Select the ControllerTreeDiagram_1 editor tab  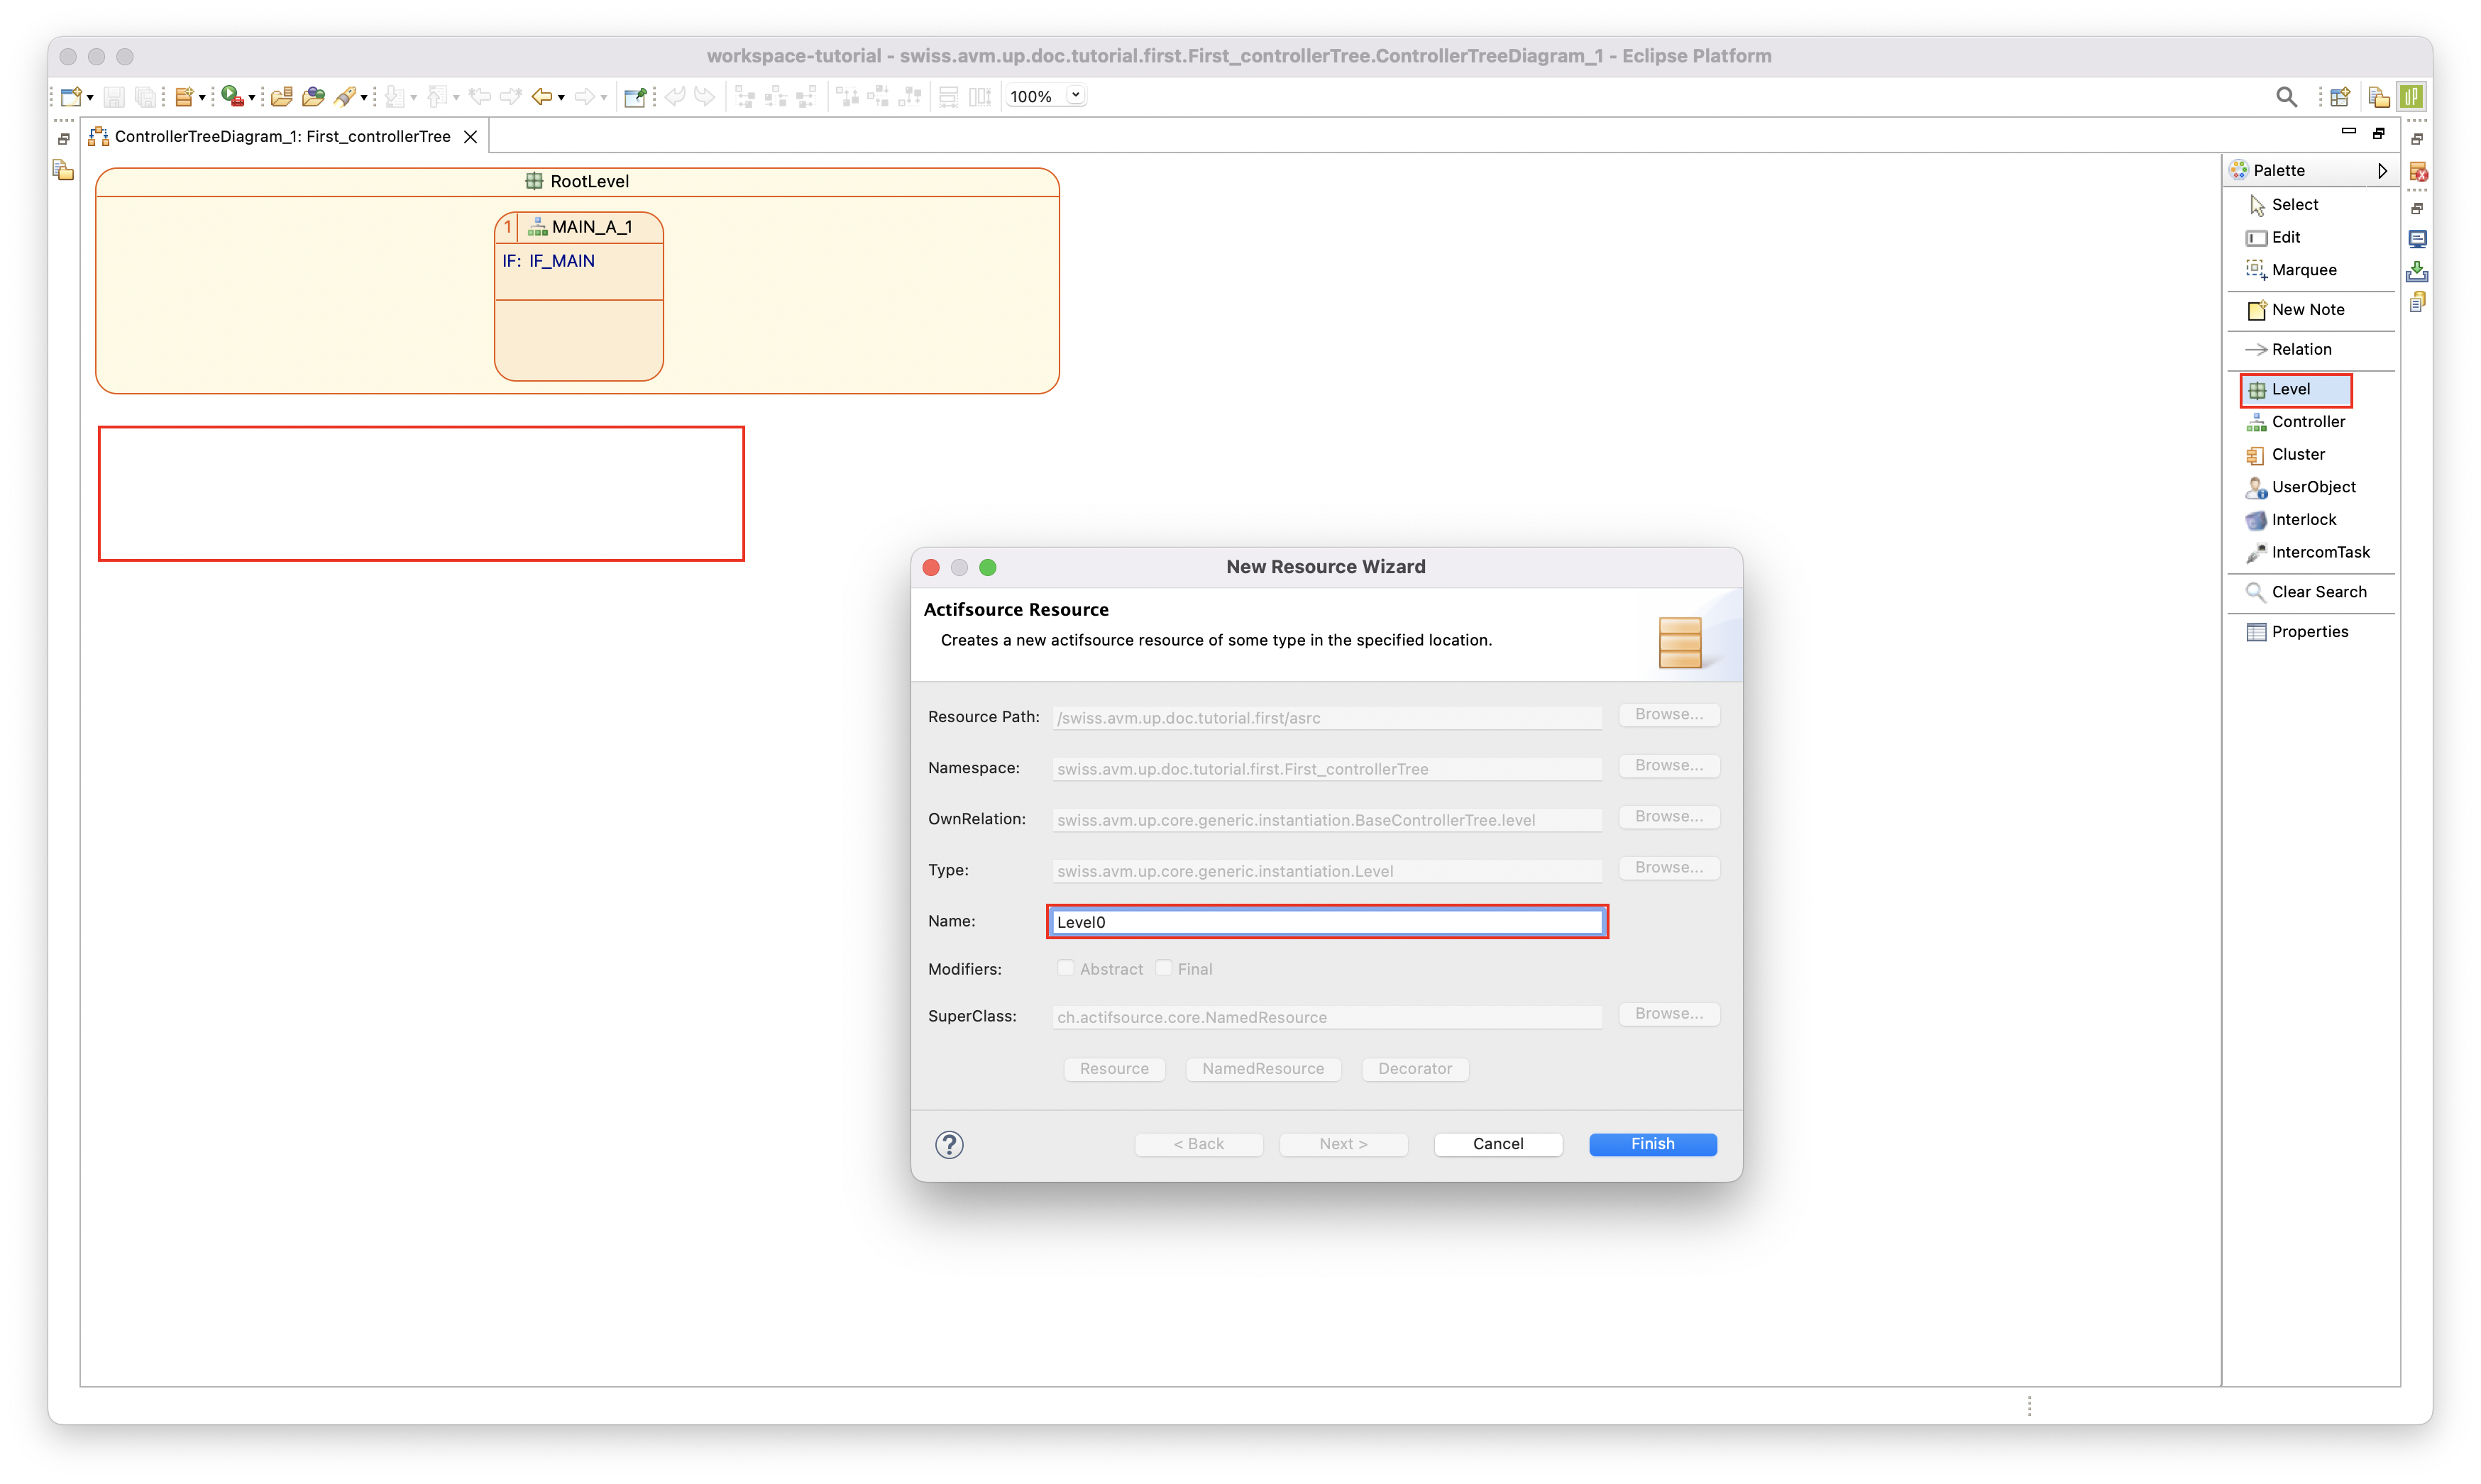click(x=281, y=136)
